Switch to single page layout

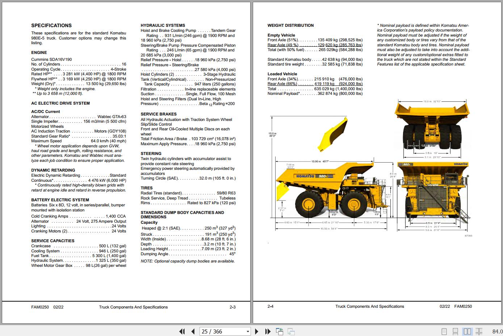444,331
